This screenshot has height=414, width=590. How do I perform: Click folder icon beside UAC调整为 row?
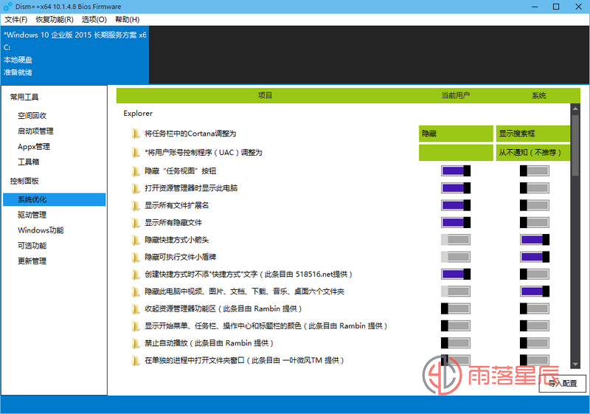(x=136, y=153)
